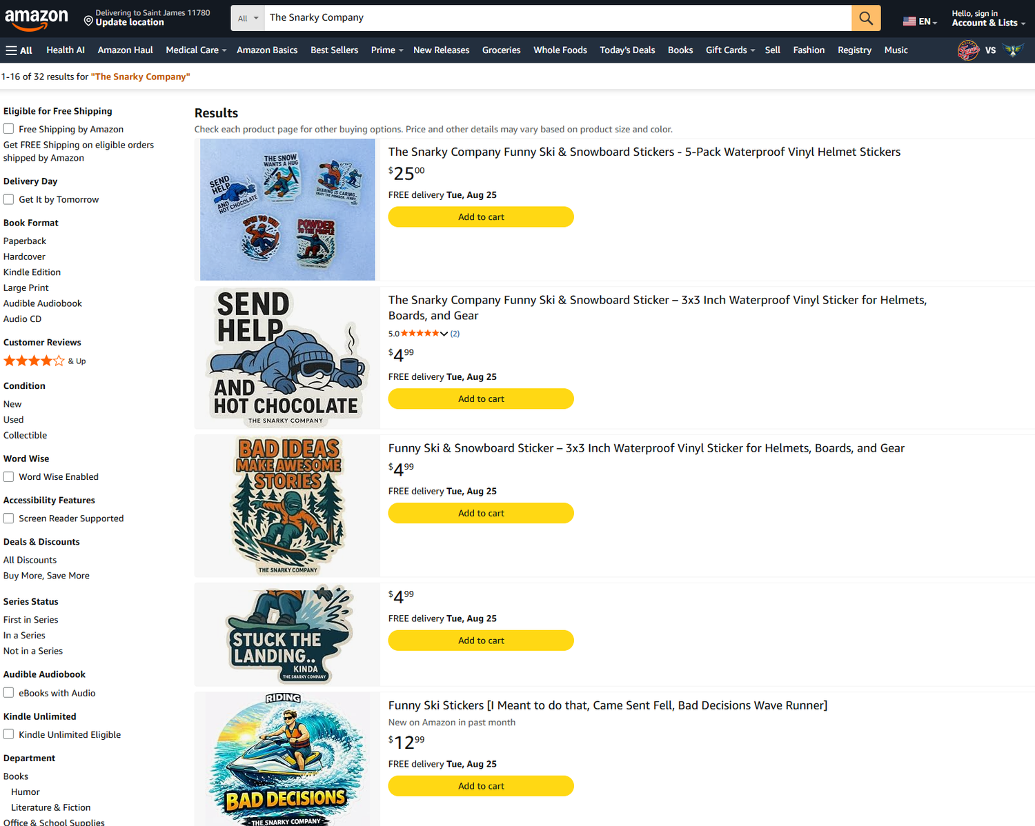Open the hamburger All menu
This screenshot has height=826, width=1035.
pyautogui.click(x=19, y=50)
